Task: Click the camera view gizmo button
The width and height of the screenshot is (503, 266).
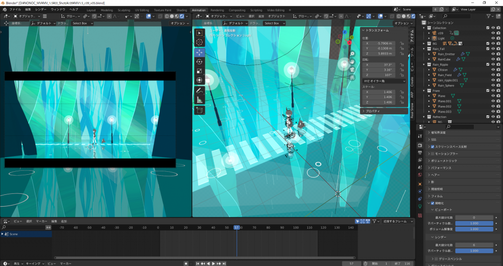Action: coord(352,70)
